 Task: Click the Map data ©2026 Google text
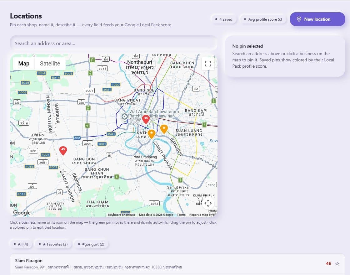point(156,215)
